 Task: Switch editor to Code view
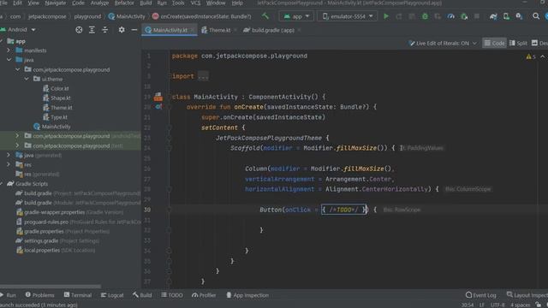coord(495,43)
